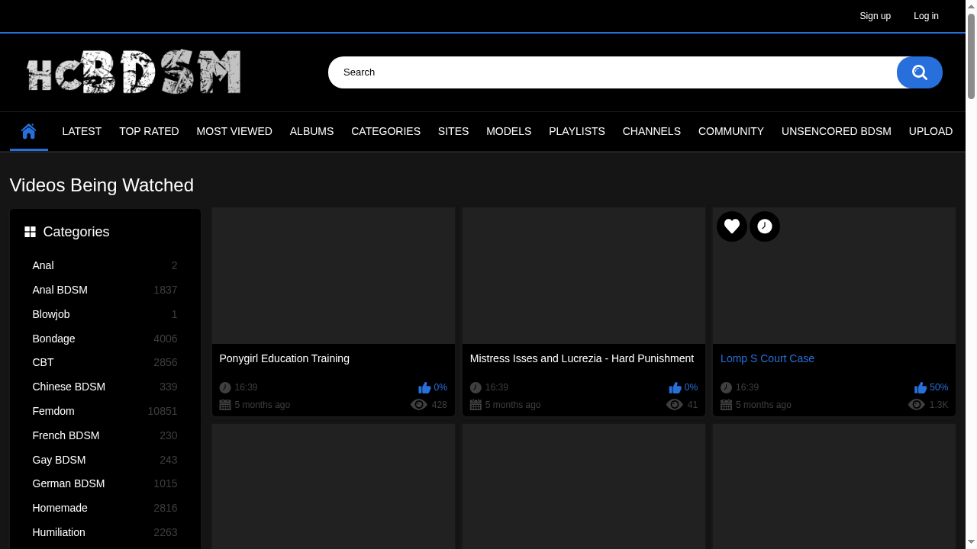This screenshot has height=549, width=977.
Task: Click the duration clock icon showing 16:39
Action: pyautogui.click(x=726, y=387)
